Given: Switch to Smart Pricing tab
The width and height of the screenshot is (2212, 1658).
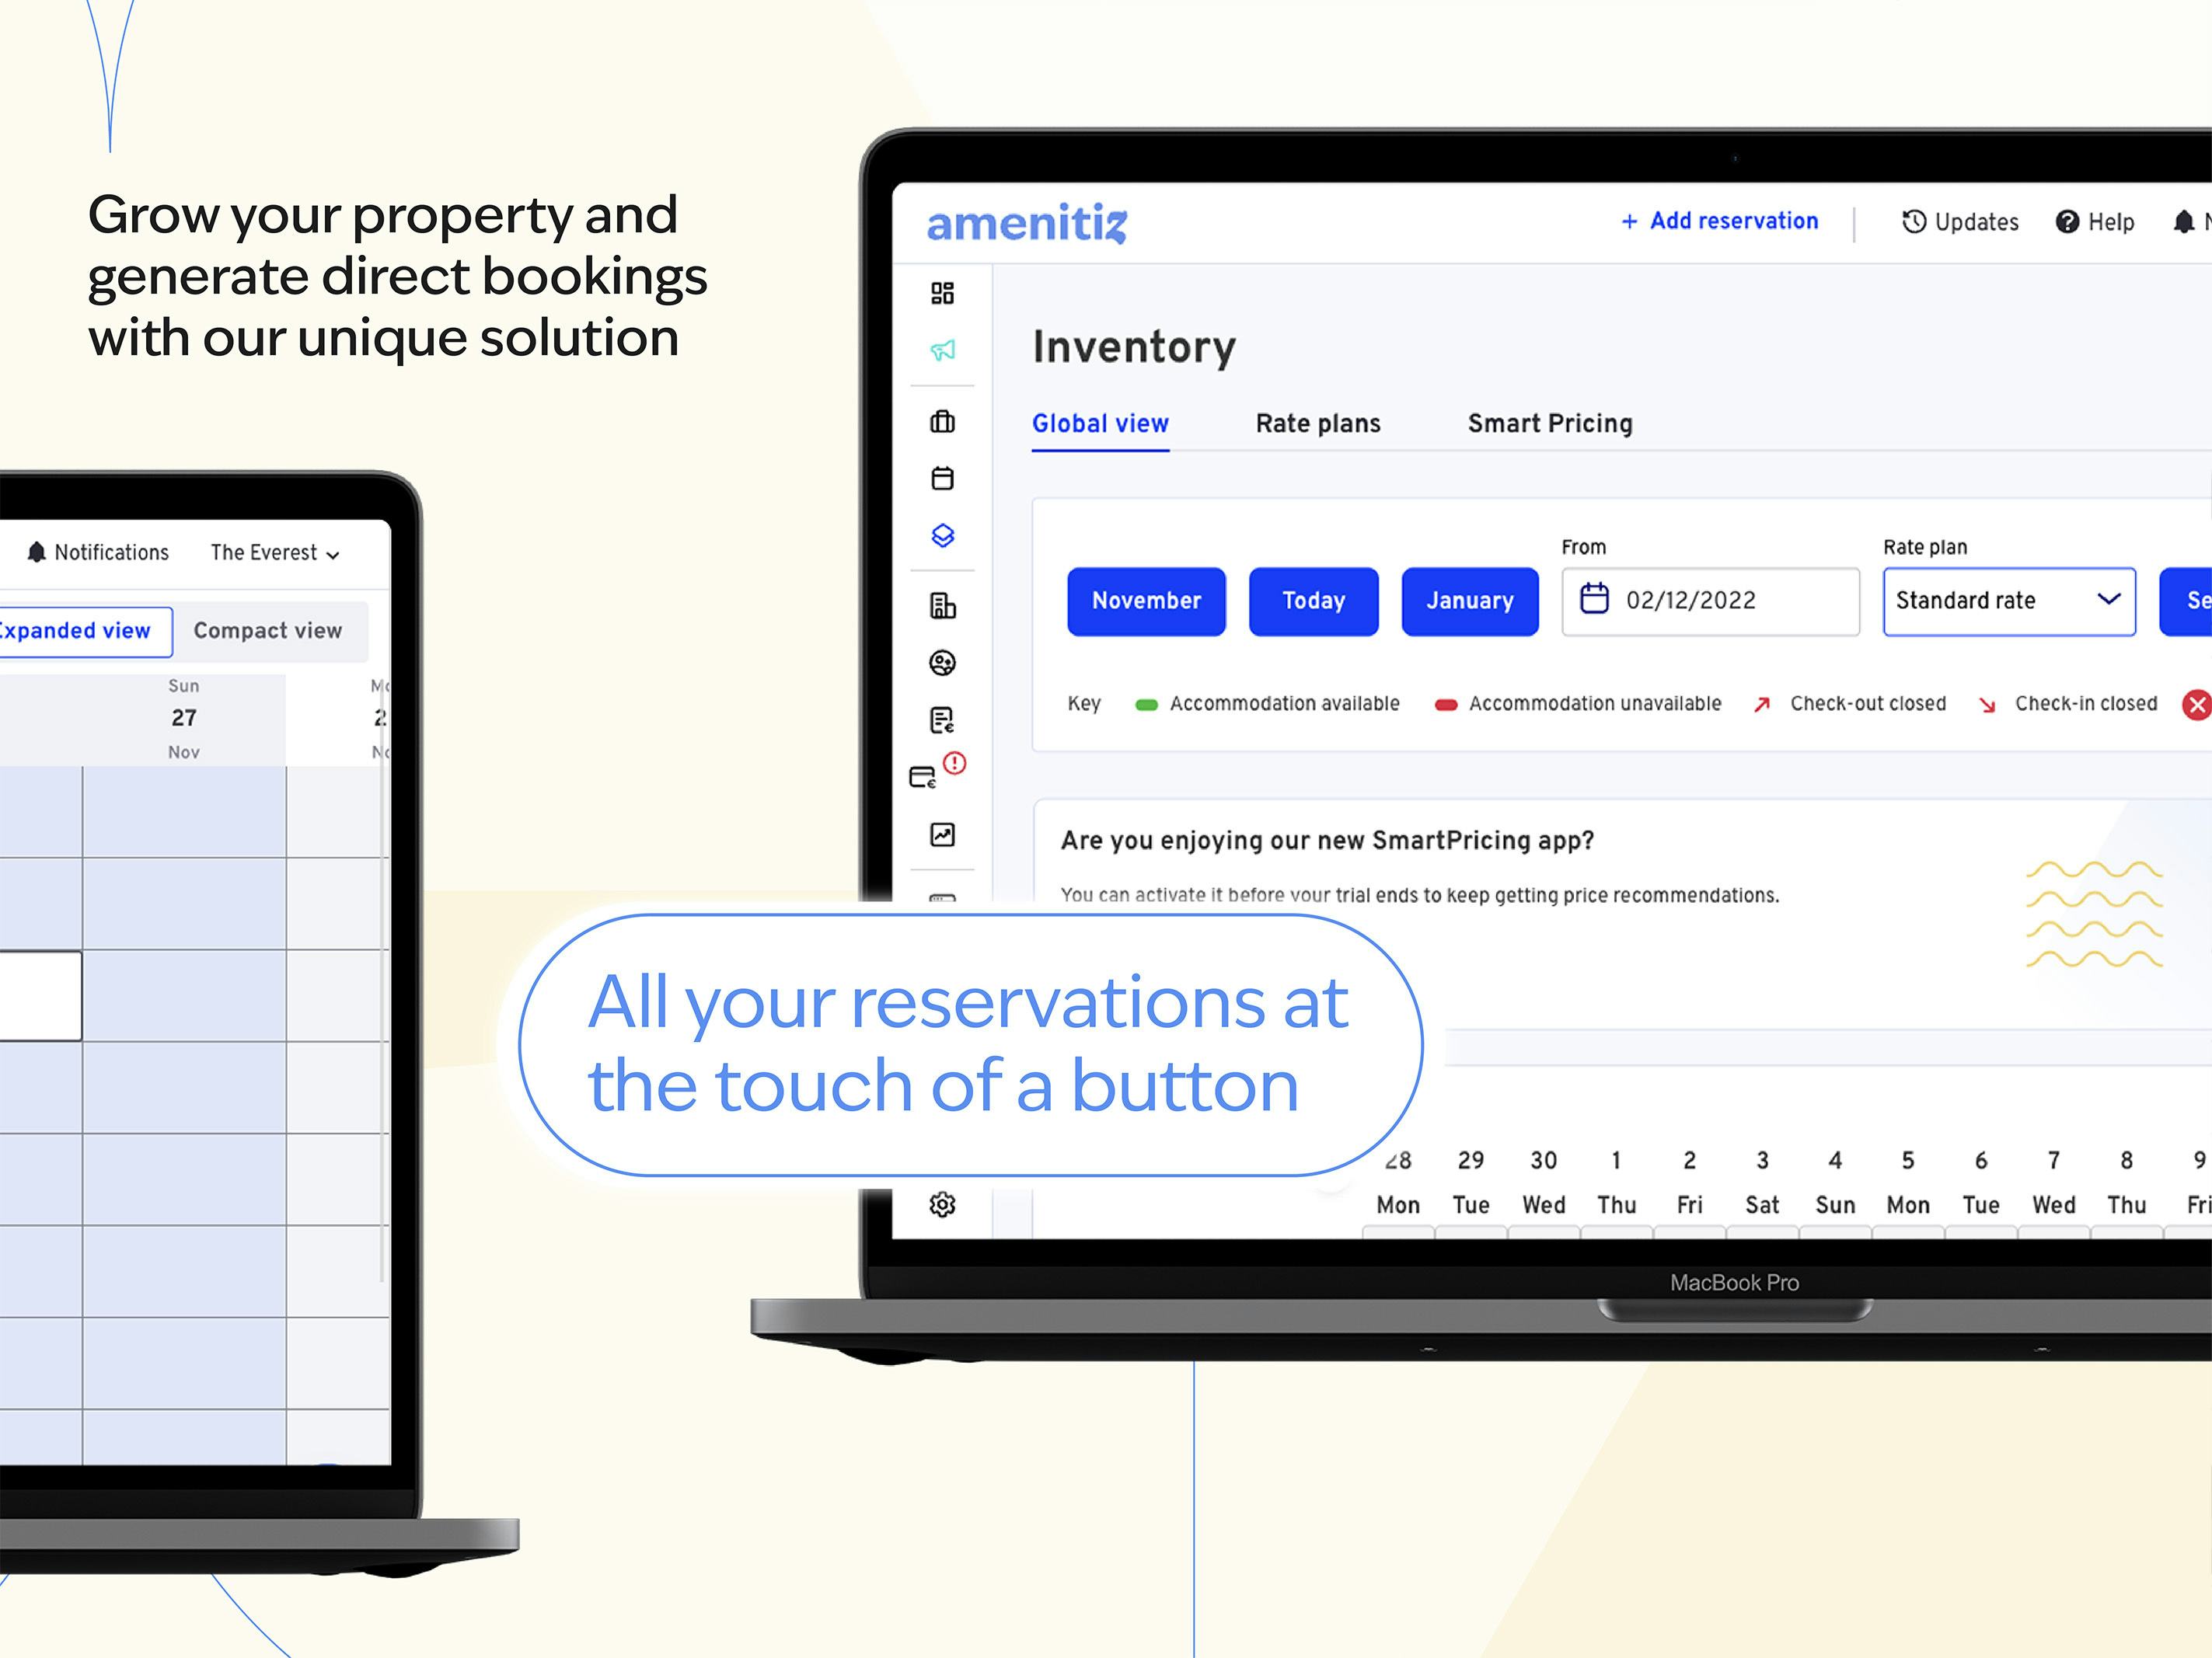Looking at the screenshot, I should point(1547,423).
